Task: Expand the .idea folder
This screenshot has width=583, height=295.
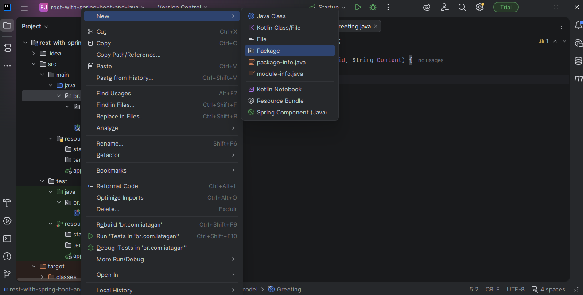Action: pos(34,54)
